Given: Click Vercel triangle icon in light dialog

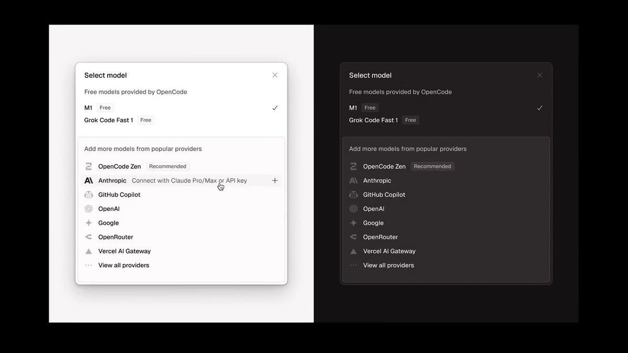Looking at the screenshot, I should pos(88,251).
